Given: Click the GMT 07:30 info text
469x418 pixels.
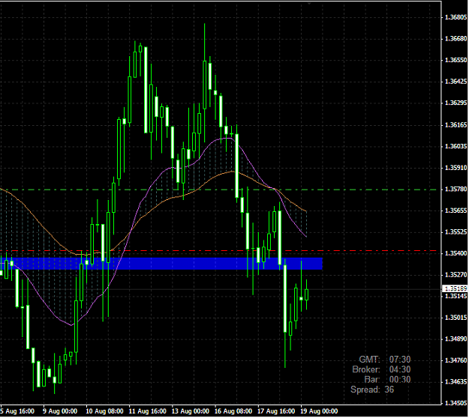Looking at the screenshot, I should (385, 360).
